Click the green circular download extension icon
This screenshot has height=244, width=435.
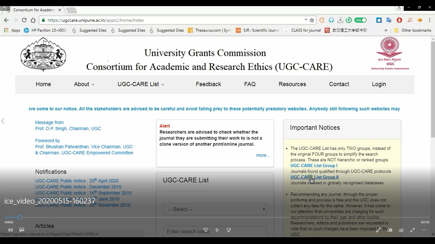[349, 20]
